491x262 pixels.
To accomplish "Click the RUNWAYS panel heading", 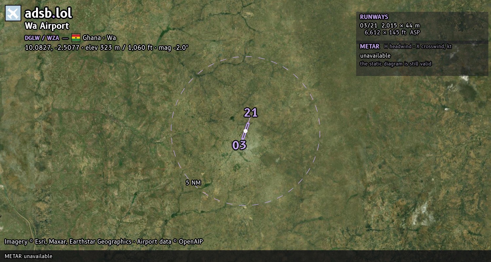I will click(x=374, y=17).
